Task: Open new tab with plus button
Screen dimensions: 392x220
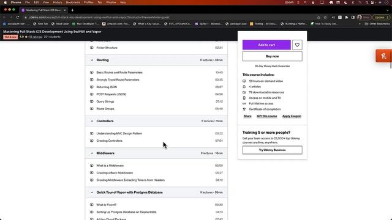Action: tap(72, 10)
